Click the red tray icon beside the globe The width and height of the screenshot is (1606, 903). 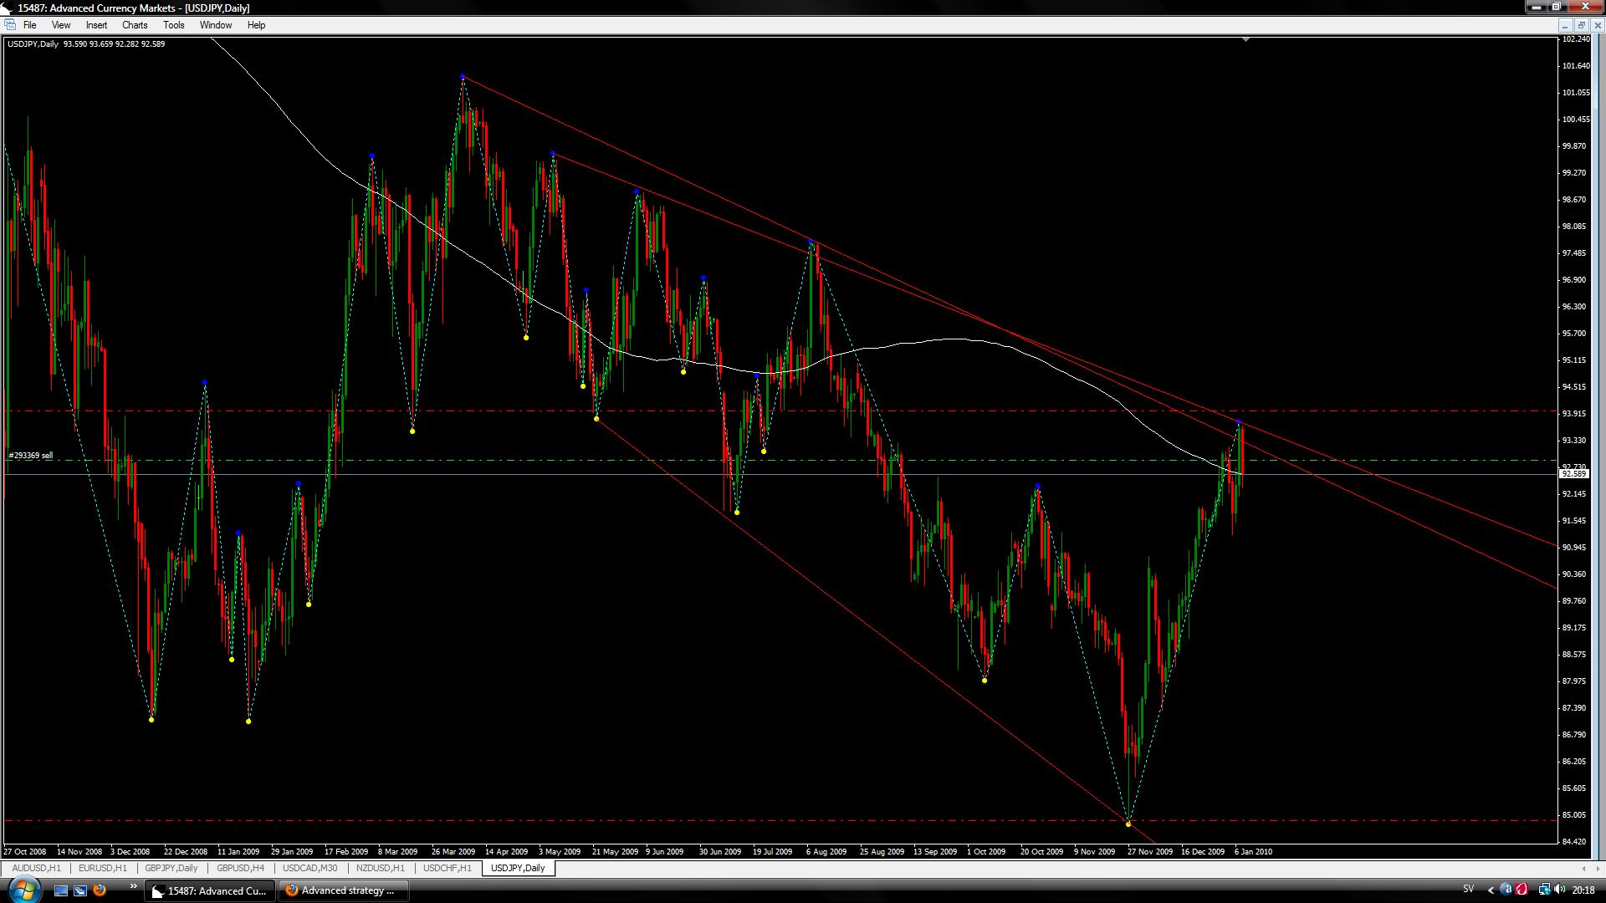(1522, 890)
